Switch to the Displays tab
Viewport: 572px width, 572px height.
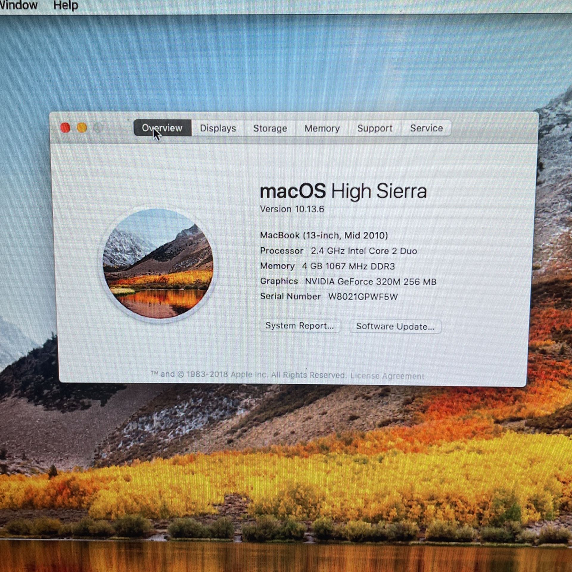218,128
